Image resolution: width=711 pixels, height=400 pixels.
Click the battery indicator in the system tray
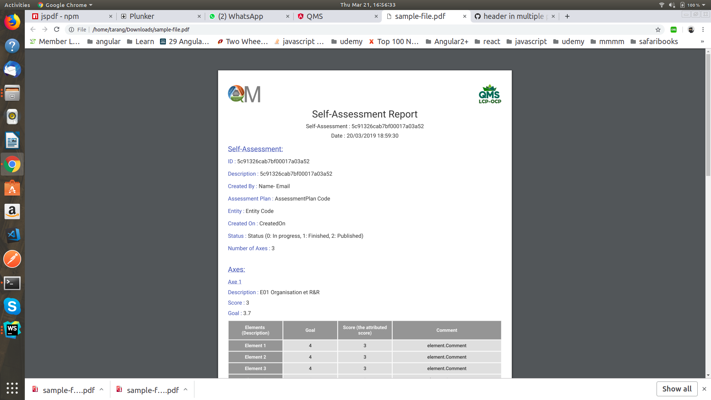[x=682, y=5]
